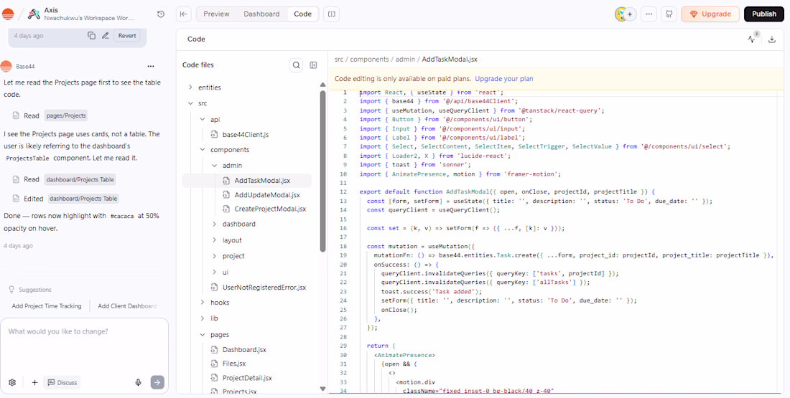790x398 pixels.
Task: Open the activity monitor icon with badge
Action: pos(752,39)
